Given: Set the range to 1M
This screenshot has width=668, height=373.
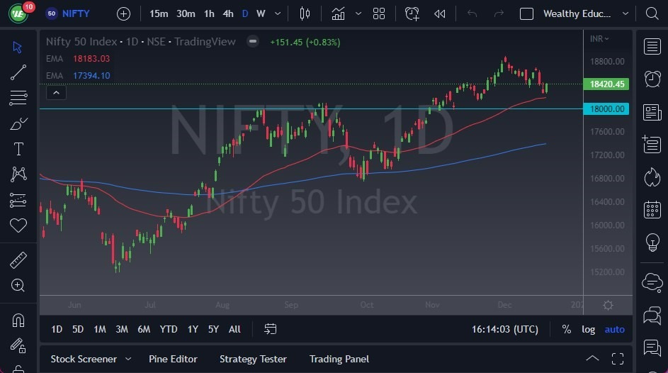Looking at the screenshot, I should tap(100, 329).
